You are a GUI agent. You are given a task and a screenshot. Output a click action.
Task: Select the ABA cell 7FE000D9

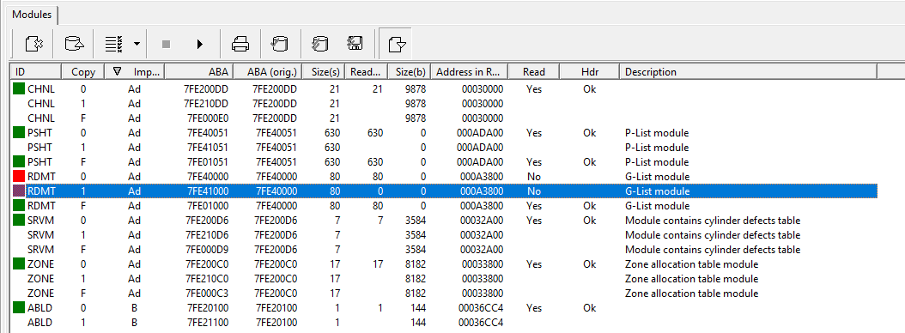(207, 249)
